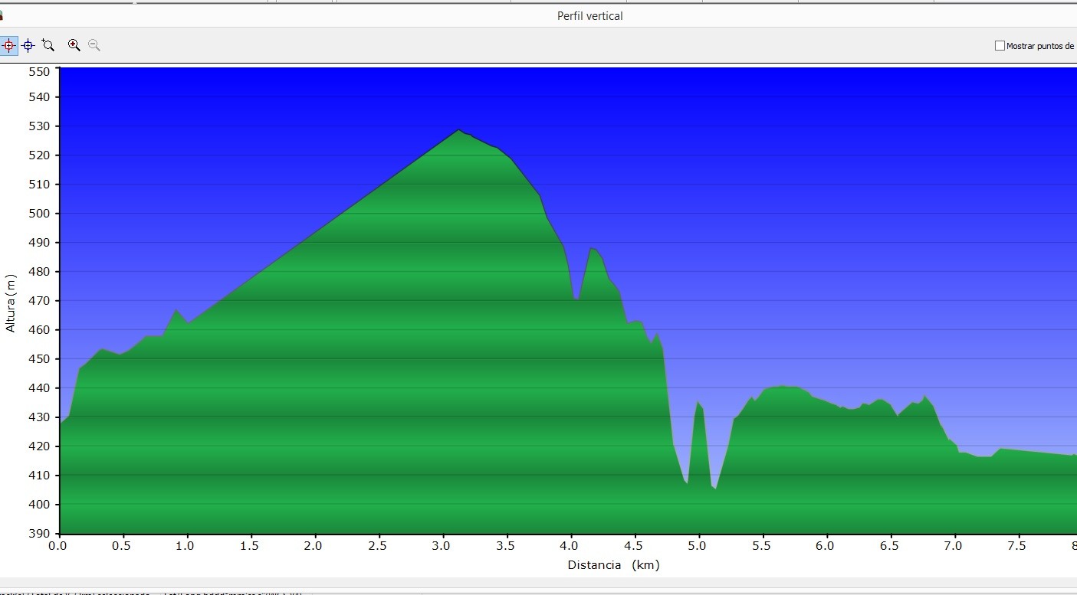1077x595 pixels.
Task: Select the blue crosshair marker tool
Action: click(x=28, y=46)
